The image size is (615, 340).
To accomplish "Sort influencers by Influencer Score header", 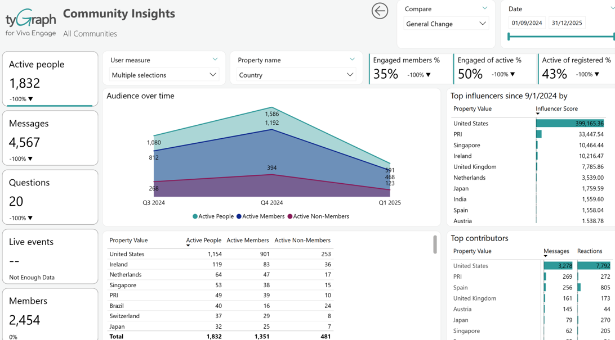I will (556, 109).
